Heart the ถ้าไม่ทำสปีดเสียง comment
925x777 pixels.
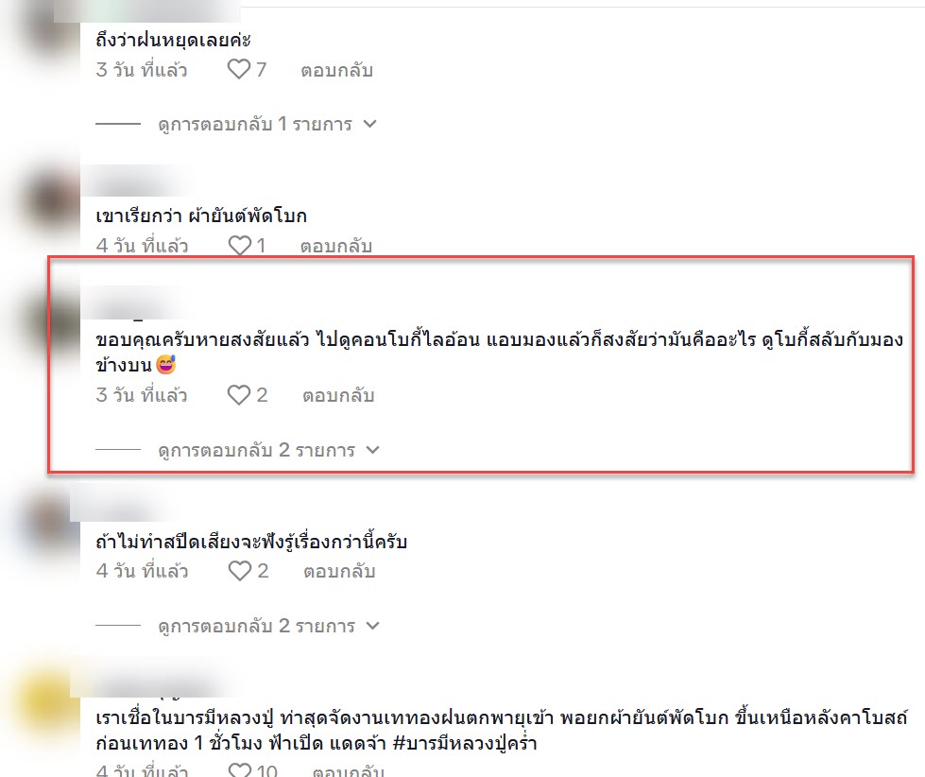coord(239,571)
